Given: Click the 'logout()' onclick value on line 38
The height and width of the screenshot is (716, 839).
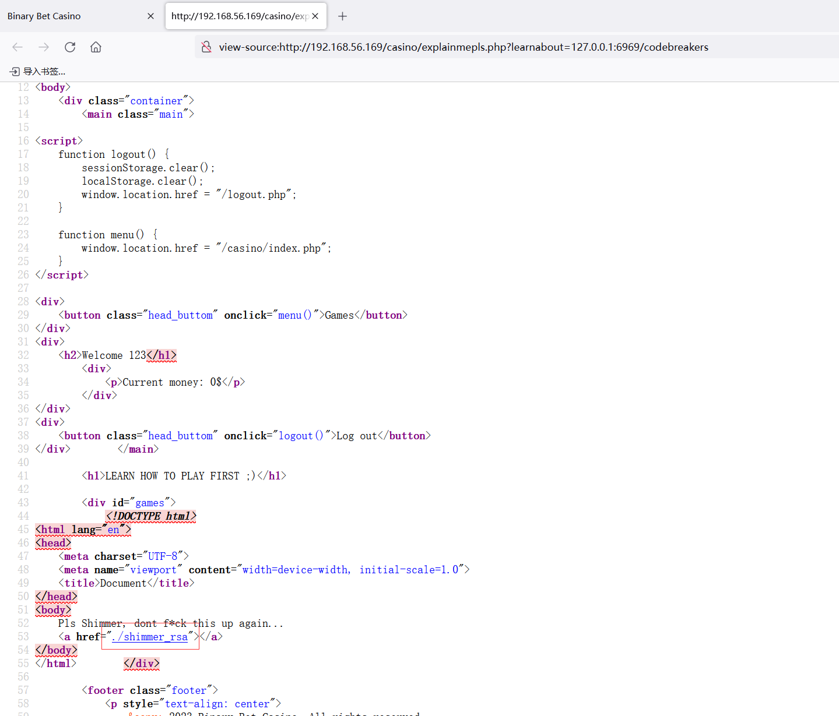Looking at the screenshot, I should [x=301, y=436].
